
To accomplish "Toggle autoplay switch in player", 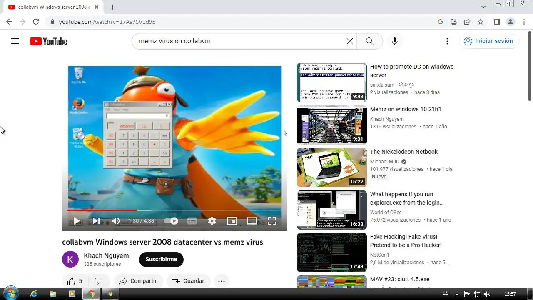I will 171,221.
